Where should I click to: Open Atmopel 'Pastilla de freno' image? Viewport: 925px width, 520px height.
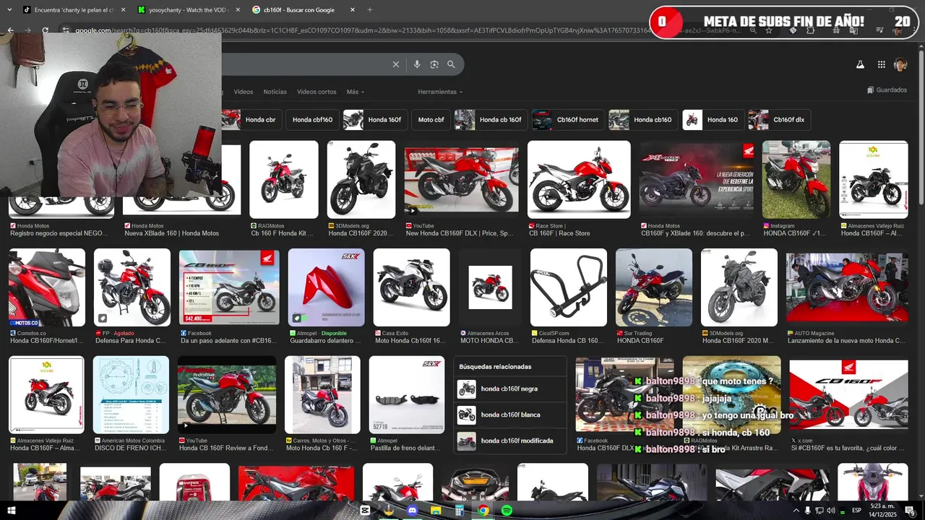click(x=406, y=394)
